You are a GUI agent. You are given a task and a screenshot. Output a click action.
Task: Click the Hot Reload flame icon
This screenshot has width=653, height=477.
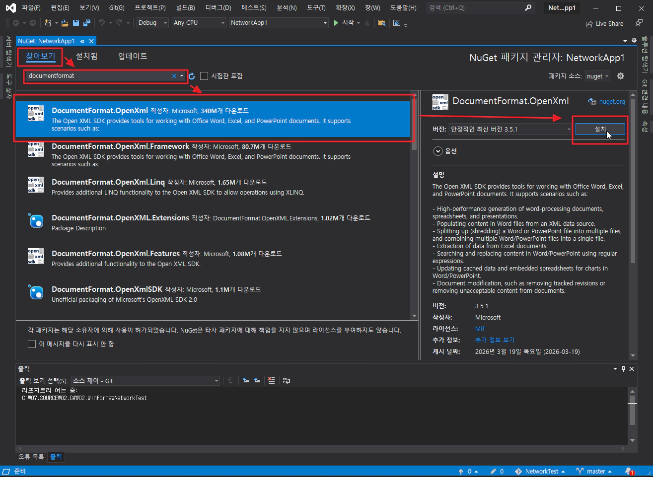point(367,23)
